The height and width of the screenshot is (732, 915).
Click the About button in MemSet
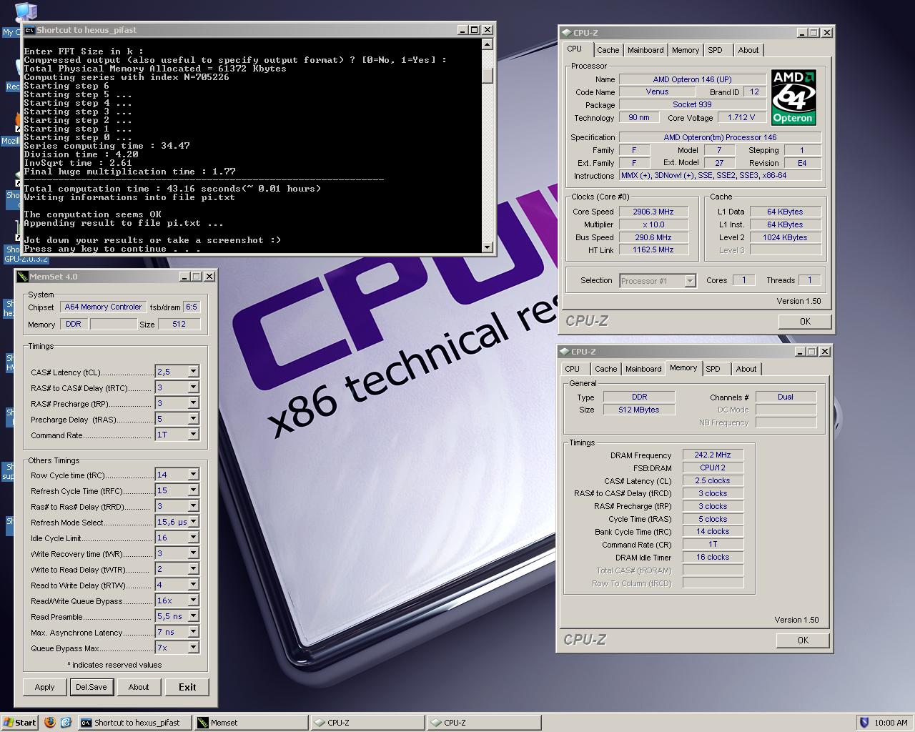(139, 687)
